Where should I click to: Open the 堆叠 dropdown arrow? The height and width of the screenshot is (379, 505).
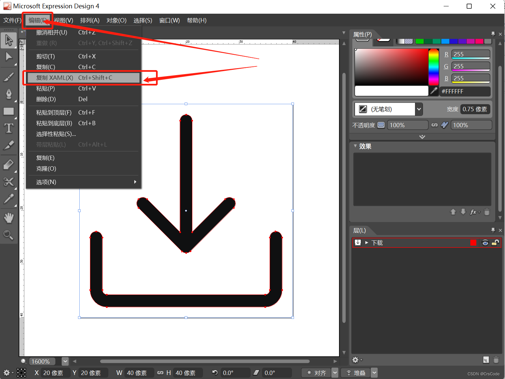coord(374,373)
